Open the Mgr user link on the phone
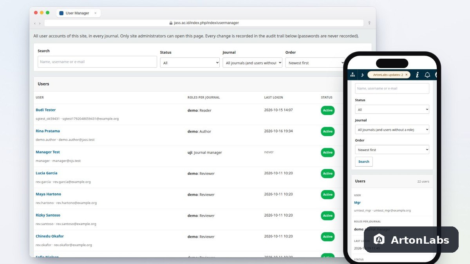The image size is (470, 264). pyautogui.click(x=357, y=203)
